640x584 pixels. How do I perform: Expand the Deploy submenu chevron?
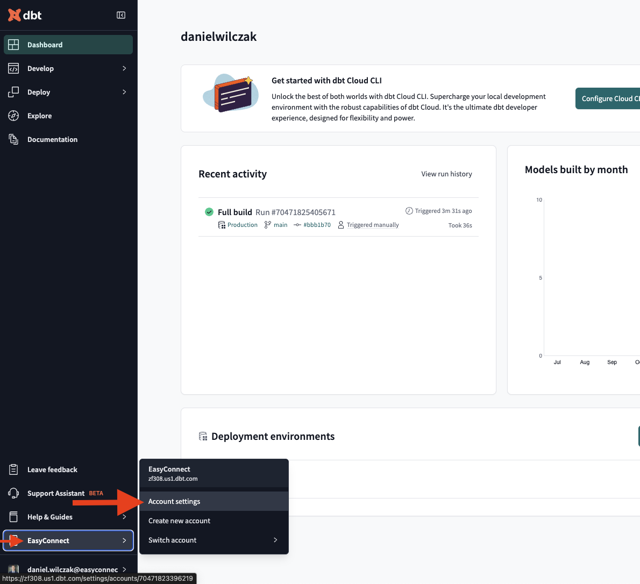124,92
